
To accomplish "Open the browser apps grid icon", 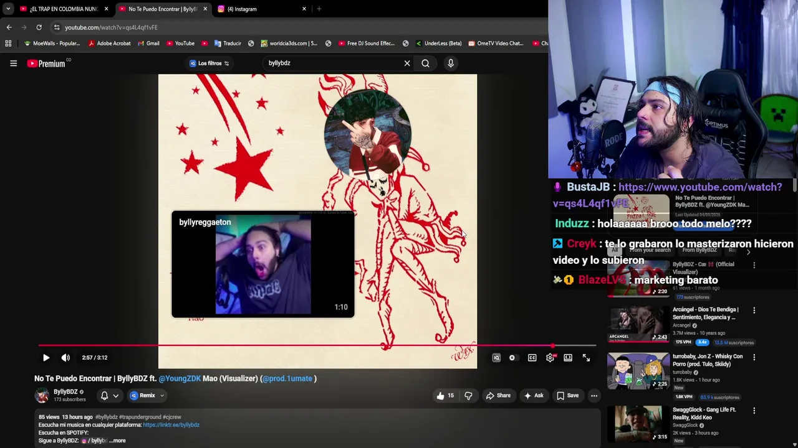I will pos(8,44).
